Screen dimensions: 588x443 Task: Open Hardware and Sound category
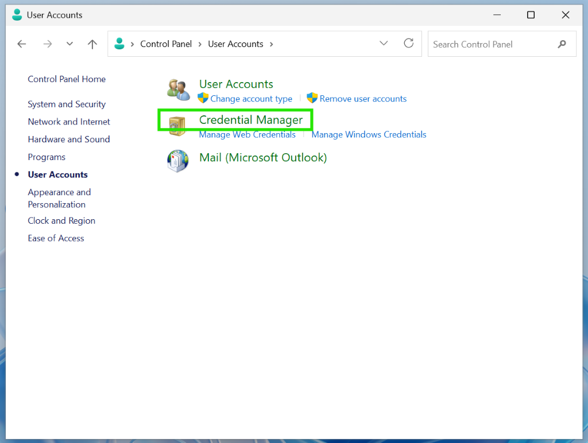(69, 139)
